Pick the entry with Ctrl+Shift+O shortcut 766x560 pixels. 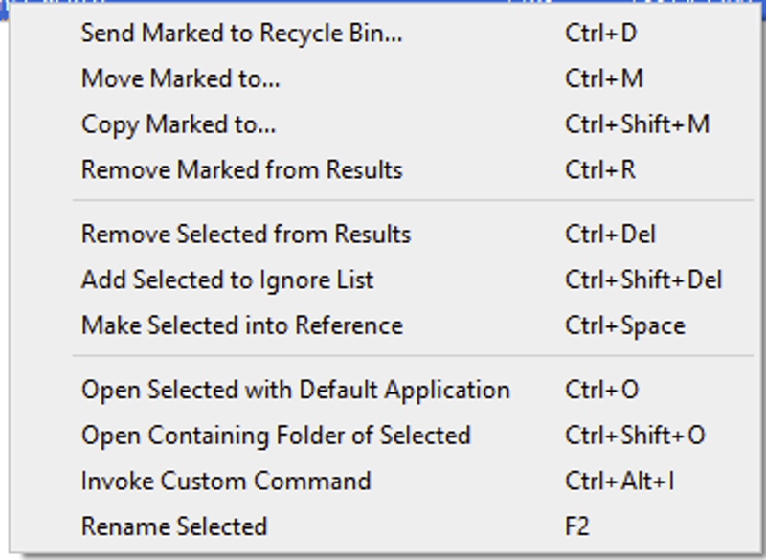pyautogui.click(x=384, y=436)
